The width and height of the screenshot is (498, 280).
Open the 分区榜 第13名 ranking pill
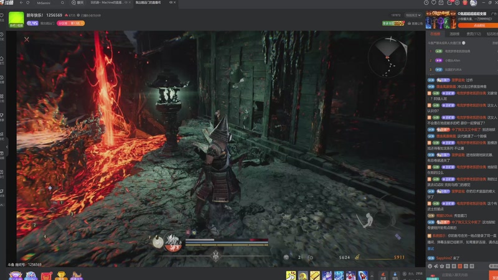(x=70, y=23)
